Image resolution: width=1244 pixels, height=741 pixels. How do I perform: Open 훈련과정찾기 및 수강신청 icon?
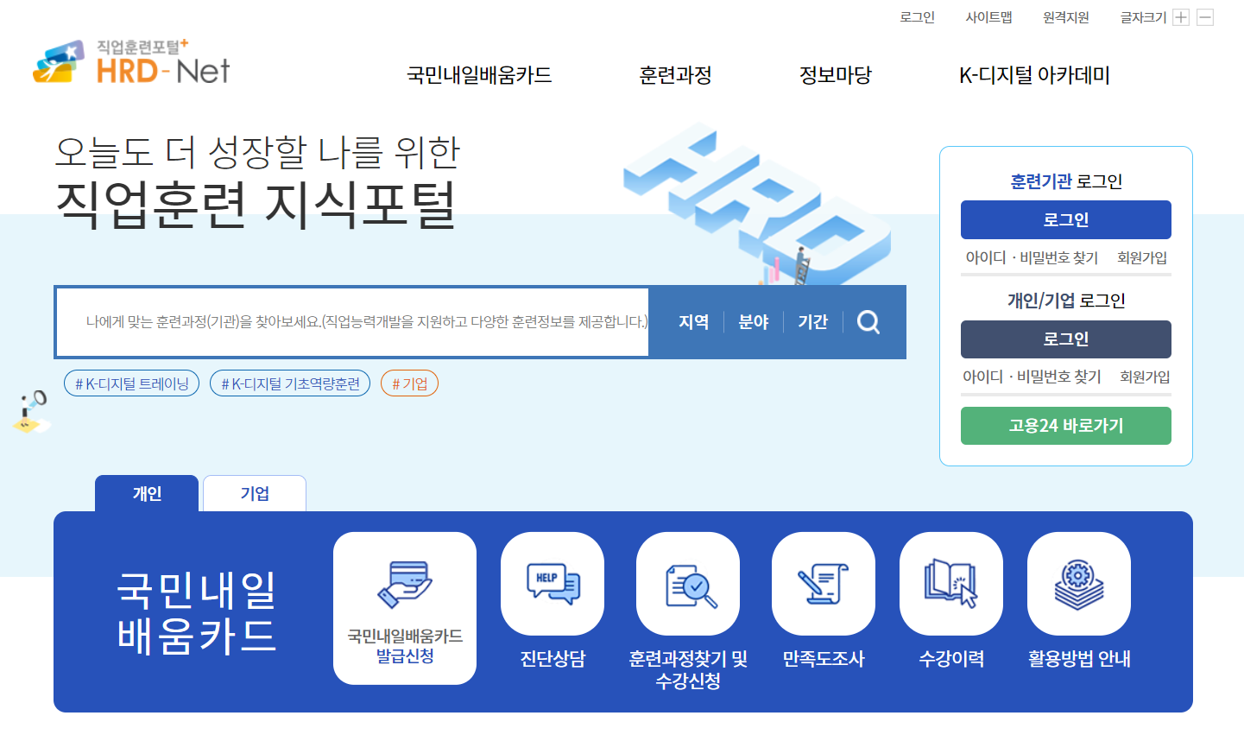pyautogui.click(x=688, y=584)
